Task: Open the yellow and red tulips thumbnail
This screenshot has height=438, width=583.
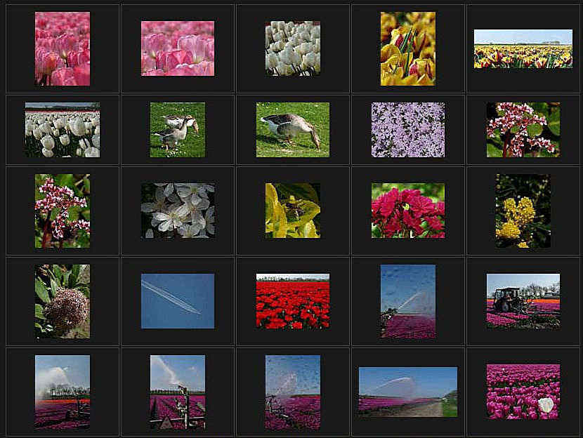Action: (x=408, y=48)
